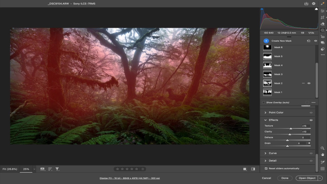
Task: Click the Snapshots stacked layers icon
Action: [323, 43]
